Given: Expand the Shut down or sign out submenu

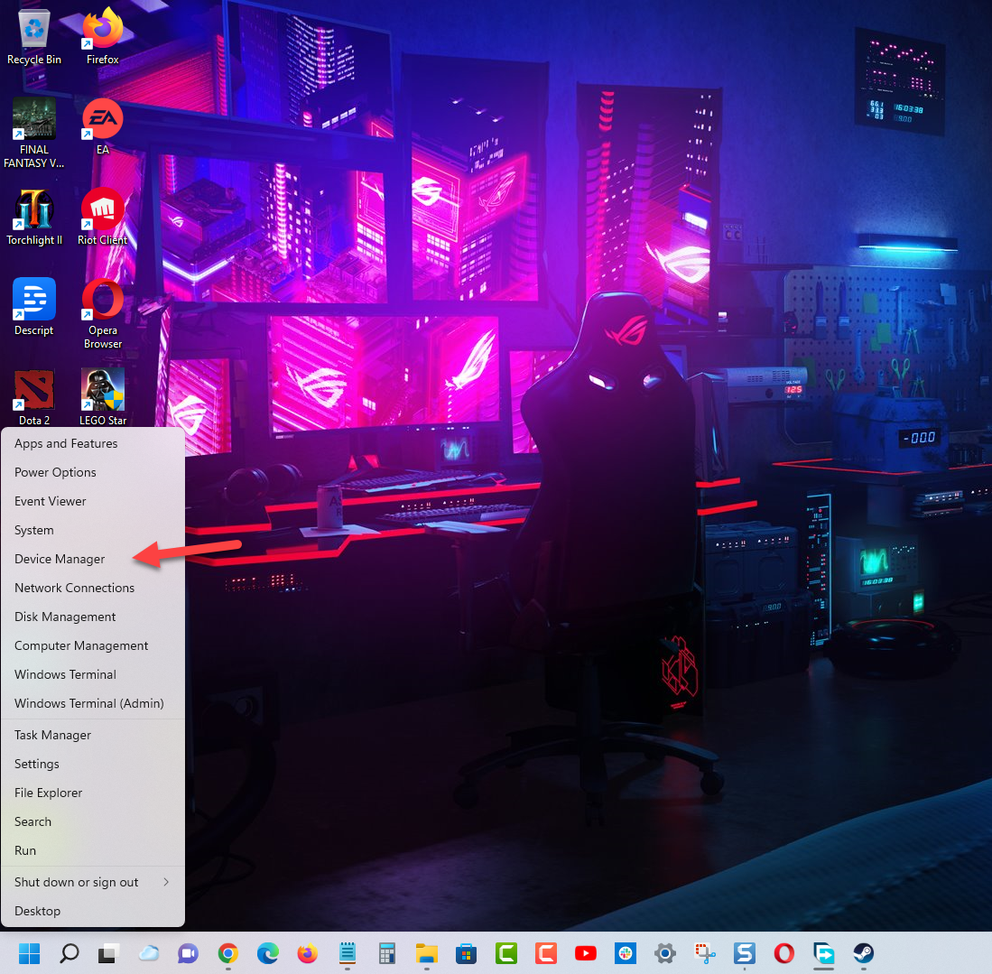Looking at the screenshot, I should [x=93, y=883].
